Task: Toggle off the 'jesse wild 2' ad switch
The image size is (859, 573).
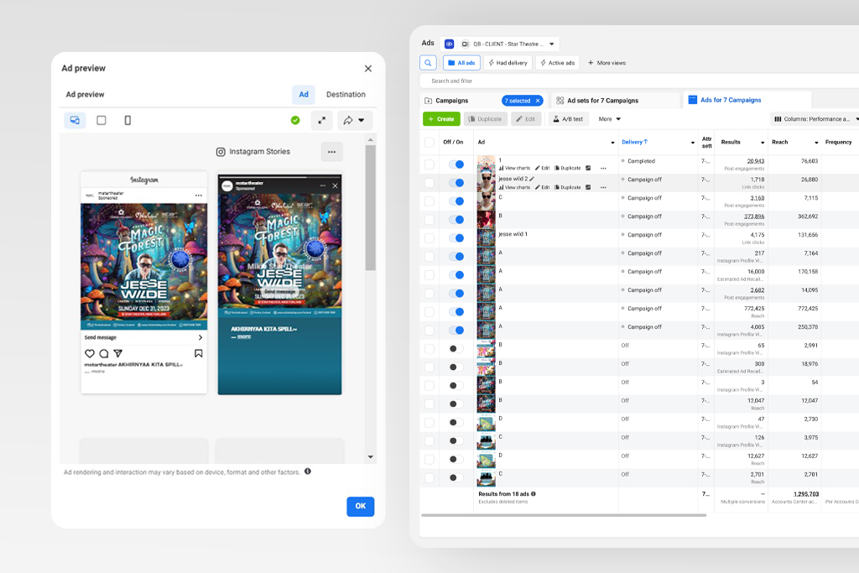Action: [456, 183]
